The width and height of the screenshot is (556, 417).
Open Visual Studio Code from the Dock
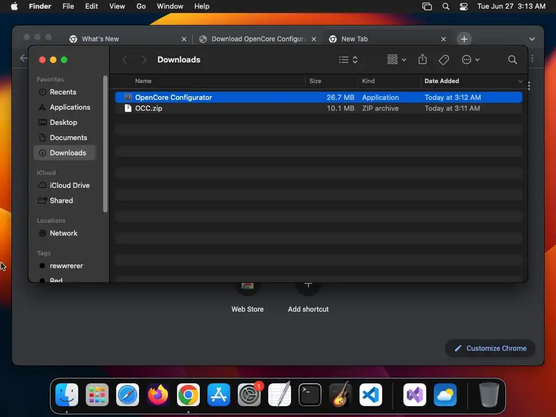click(x=370, y=395)
